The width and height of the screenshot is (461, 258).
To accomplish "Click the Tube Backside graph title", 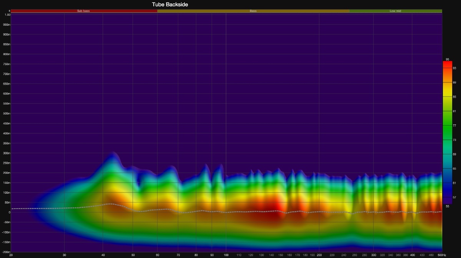I will point(170,4).
